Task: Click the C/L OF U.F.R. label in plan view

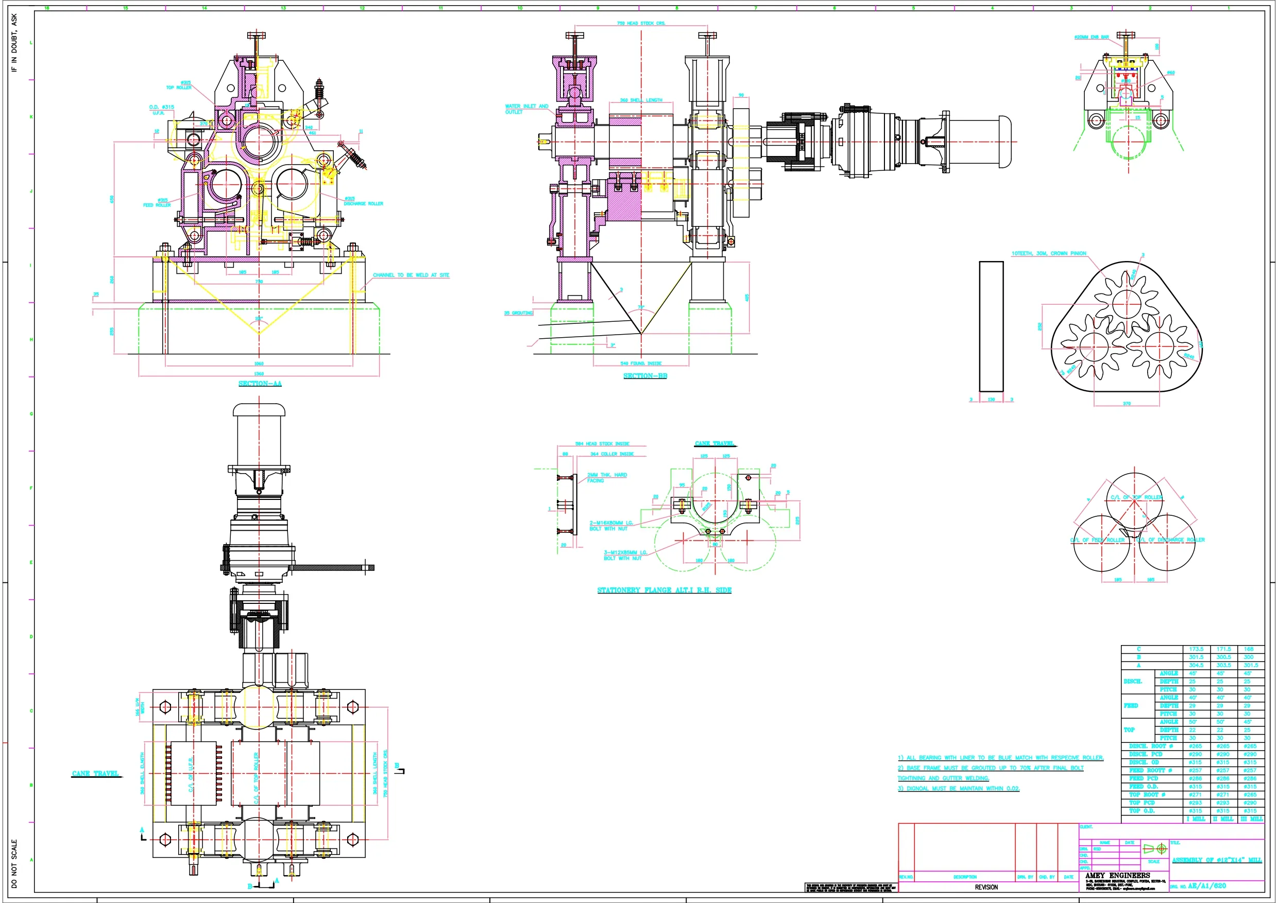Action: tap(191, 774)
